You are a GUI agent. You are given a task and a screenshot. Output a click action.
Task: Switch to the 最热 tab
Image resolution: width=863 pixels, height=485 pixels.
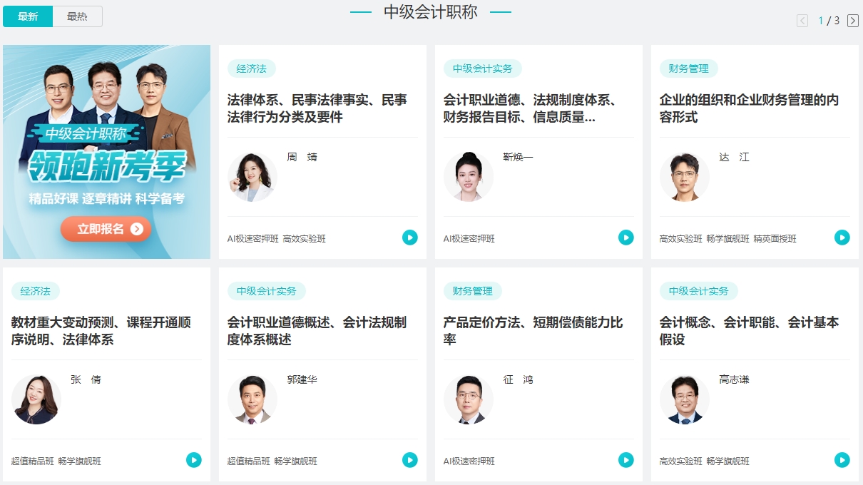coord(76,16)
